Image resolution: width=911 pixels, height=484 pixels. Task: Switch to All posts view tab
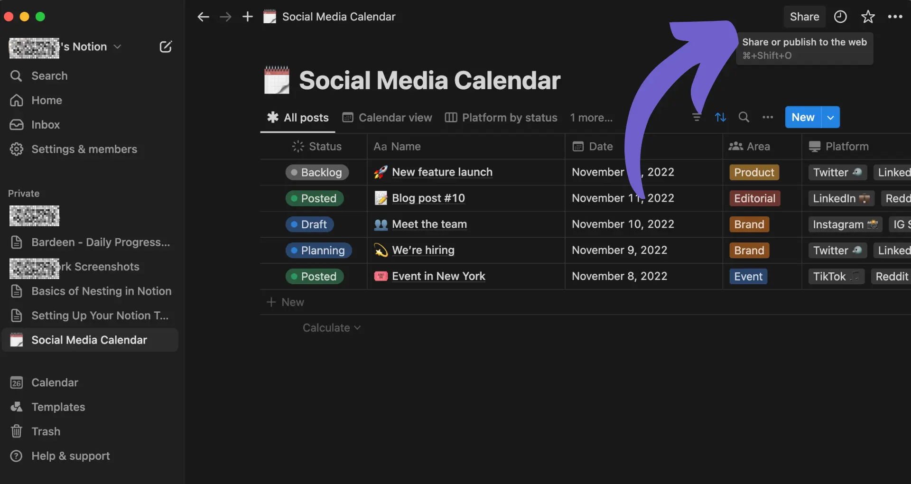coord(298,118)
